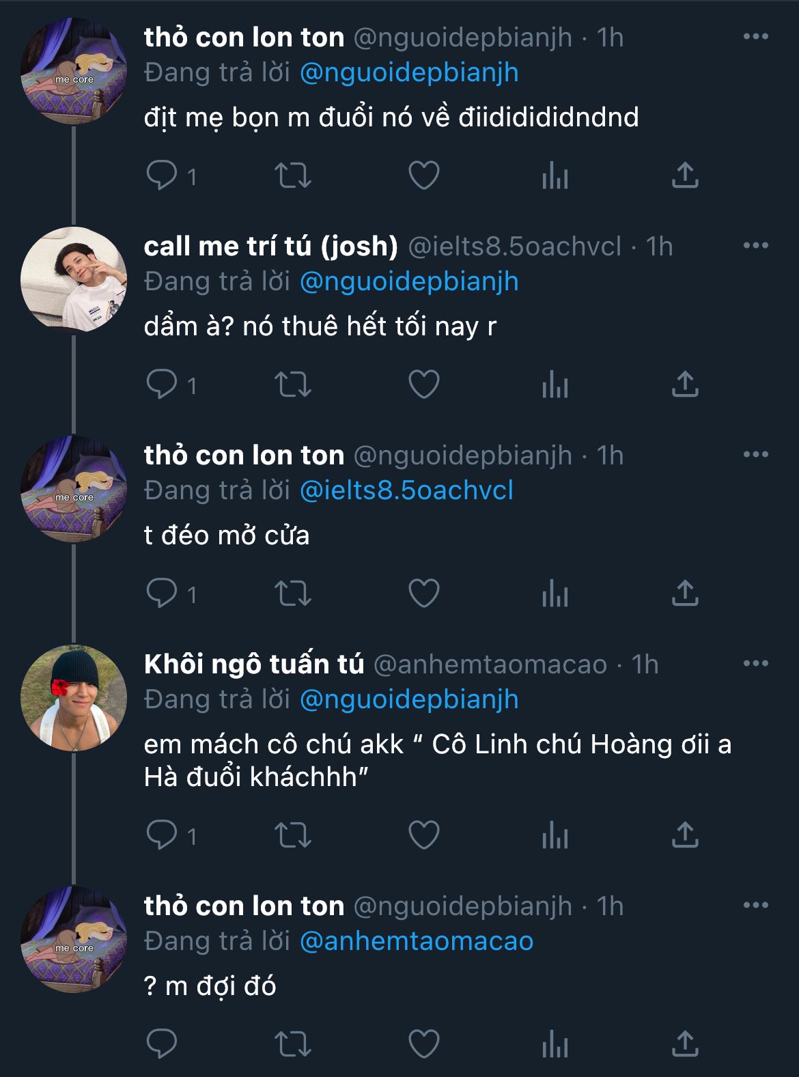Screen dimensions: 799x1077
Task: Open the call me trí tú avatar photo
Action: 74,280
